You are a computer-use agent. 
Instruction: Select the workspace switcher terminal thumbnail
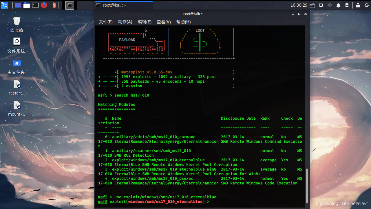(70, 5)
